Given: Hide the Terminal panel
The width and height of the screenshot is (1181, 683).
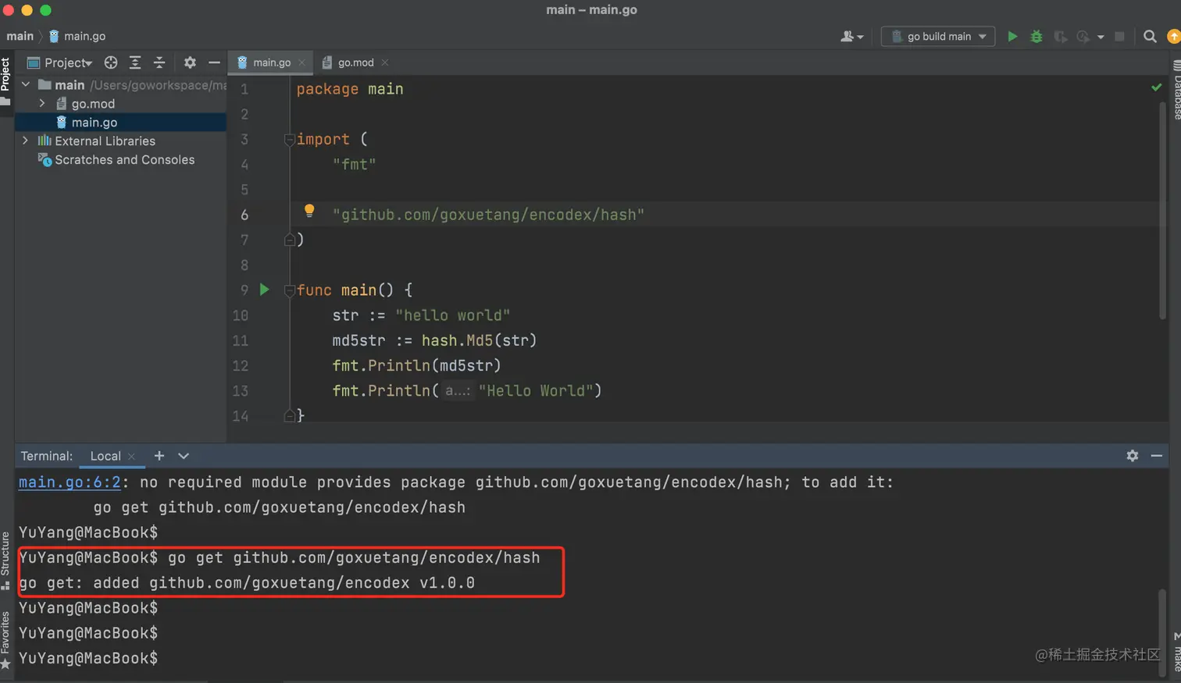Looking at the screenshot, I should tap(1157, 456).
